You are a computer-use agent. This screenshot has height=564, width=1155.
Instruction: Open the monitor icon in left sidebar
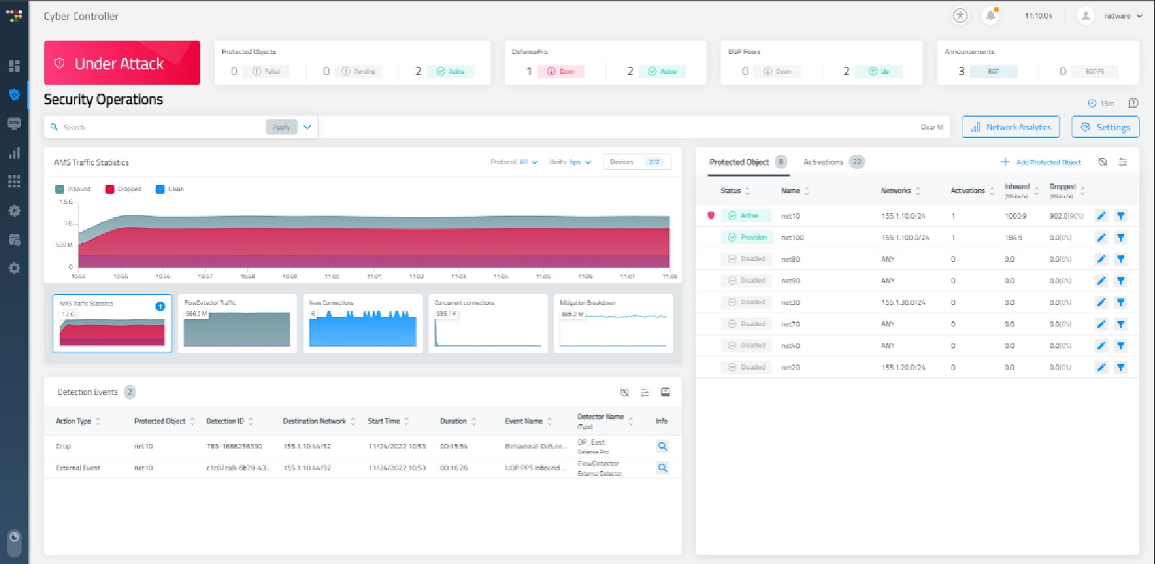click(14, 123)
